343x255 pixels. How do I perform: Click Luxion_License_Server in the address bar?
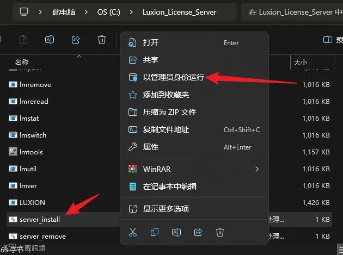pos(180,12)
